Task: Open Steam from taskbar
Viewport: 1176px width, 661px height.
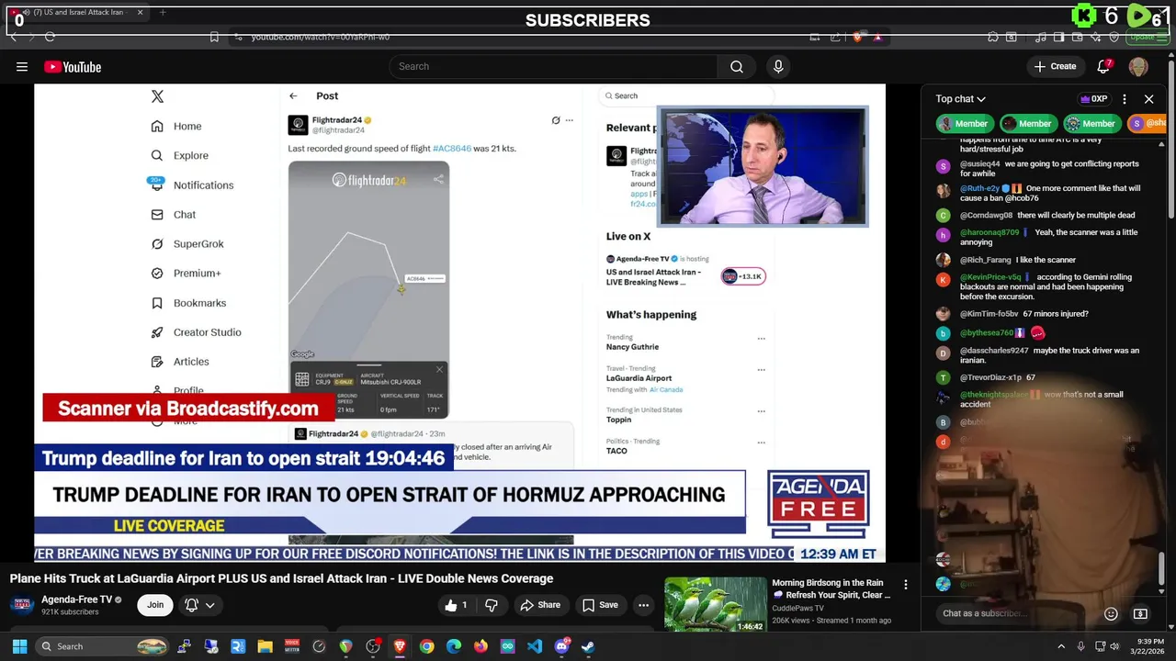Action: [588, 646]
